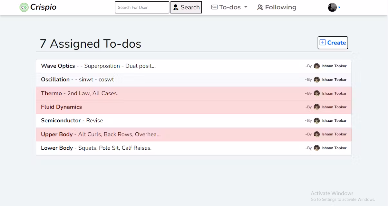Click author avatar on Semiconductor row
Screen dimensions: 388x206
pos(317,121)
